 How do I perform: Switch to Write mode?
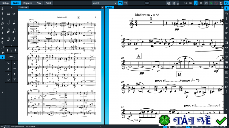(x=16, y=3)
